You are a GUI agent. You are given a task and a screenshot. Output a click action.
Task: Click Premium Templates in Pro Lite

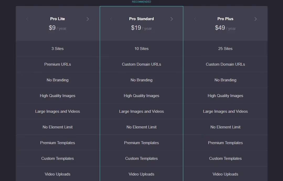coord(58,143)
